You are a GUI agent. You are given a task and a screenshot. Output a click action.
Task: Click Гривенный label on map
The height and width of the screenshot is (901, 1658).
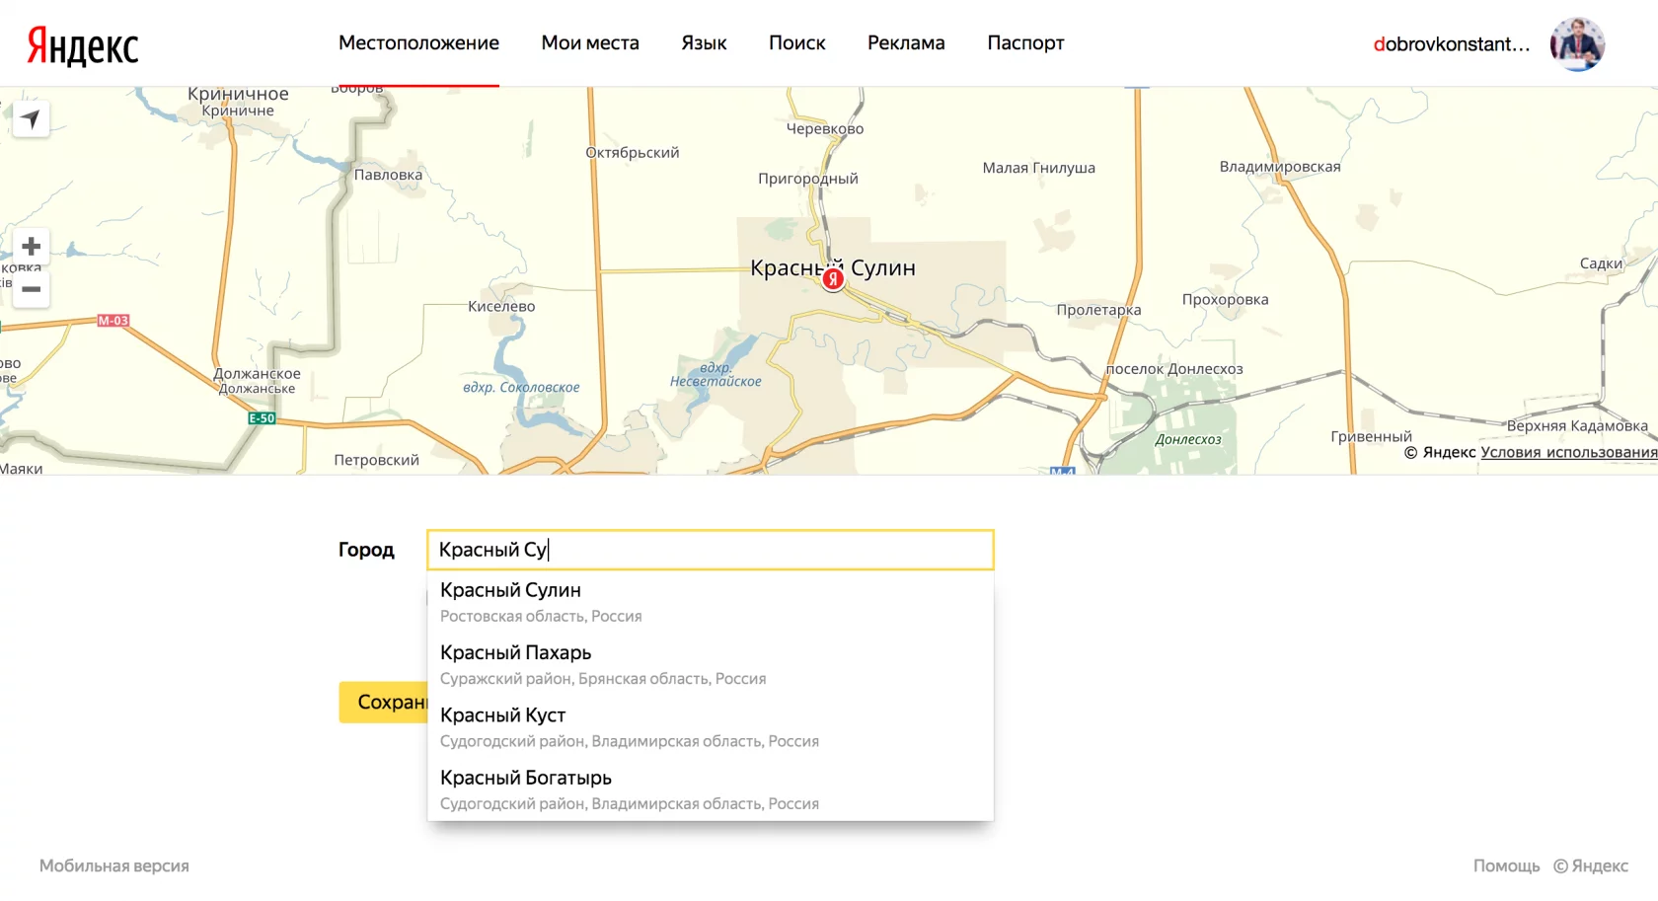coord(1371,436)
